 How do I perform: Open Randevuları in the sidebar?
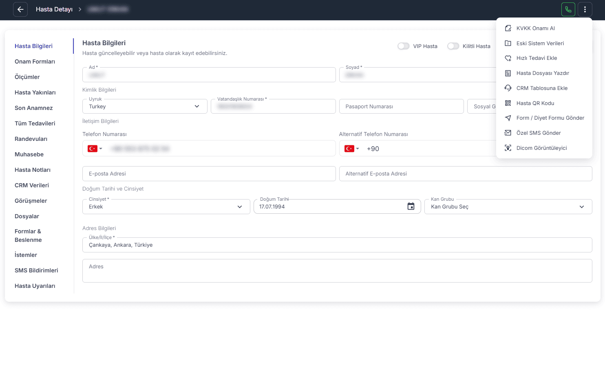click(x=31, y=139)
